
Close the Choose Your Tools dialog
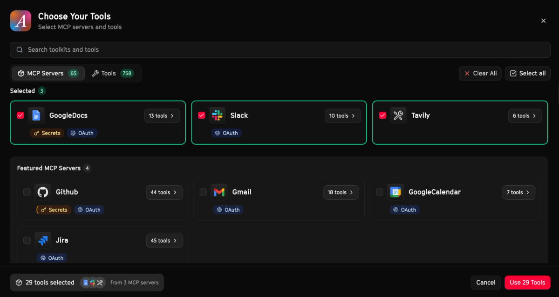543,21
